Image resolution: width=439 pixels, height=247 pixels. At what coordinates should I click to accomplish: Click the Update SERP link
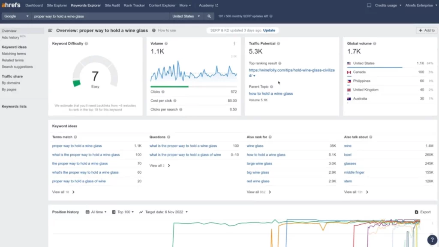(269, 30)
